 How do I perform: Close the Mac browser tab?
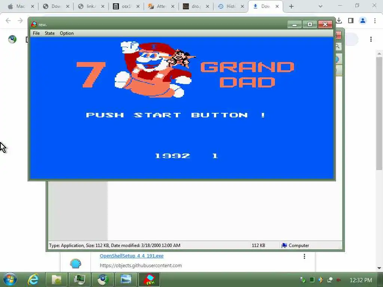click(x=33, y=6)
